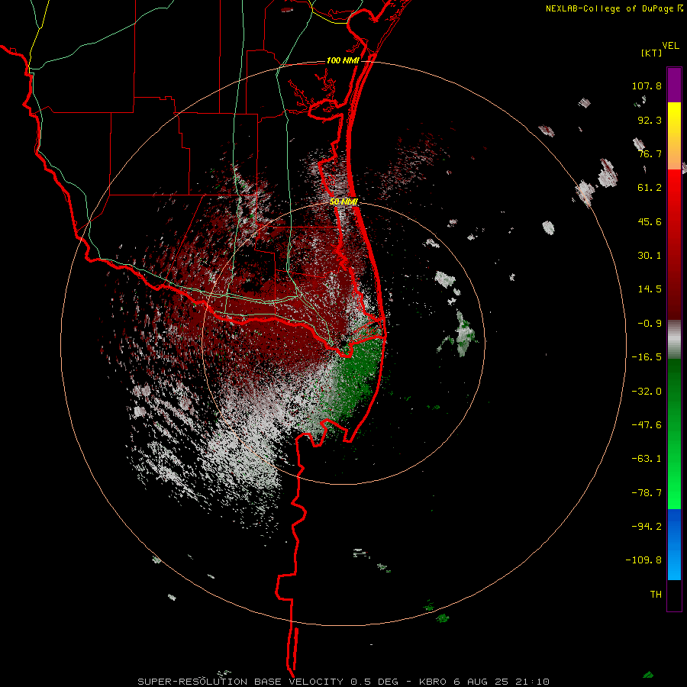Click the 45.6 legend value

650,221
